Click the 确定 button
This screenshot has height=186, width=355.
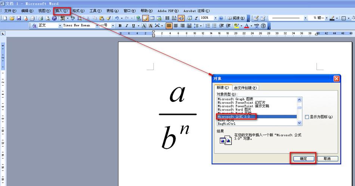click(303, 159)
